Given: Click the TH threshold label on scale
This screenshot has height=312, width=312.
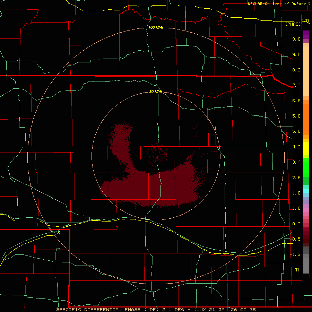Looking at the screenshot, I should tap(298, 270).
